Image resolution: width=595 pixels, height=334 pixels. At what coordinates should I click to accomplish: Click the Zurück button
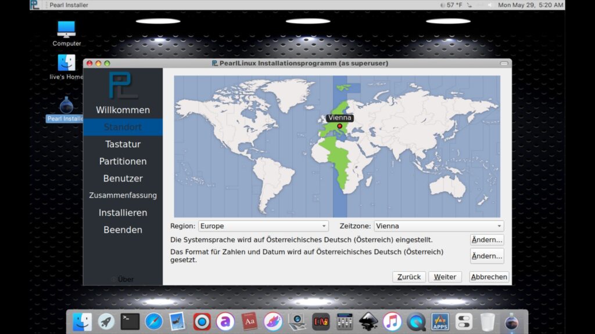coord(408,277)
